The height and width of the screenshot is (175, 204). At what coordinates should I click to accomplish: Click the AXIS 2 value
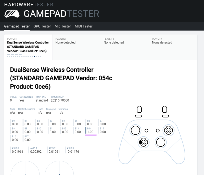[54, 152]
